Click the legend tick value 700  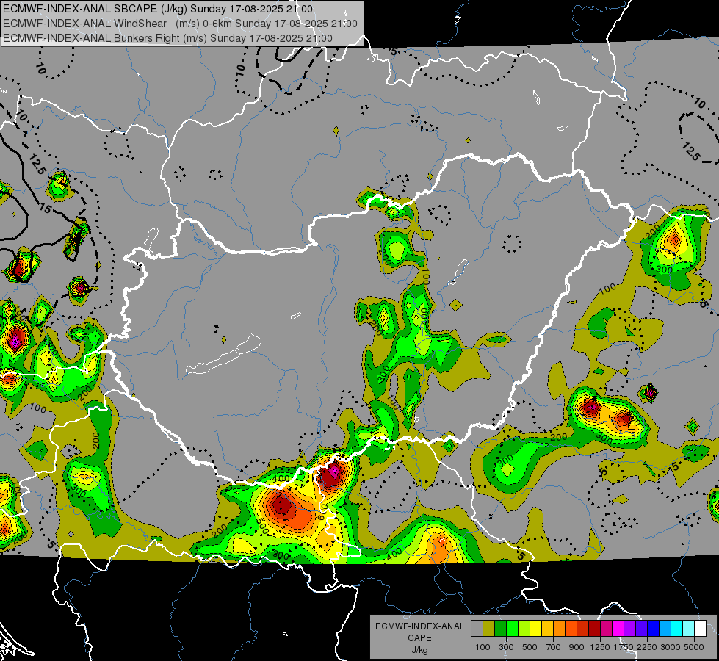point(554,647)
